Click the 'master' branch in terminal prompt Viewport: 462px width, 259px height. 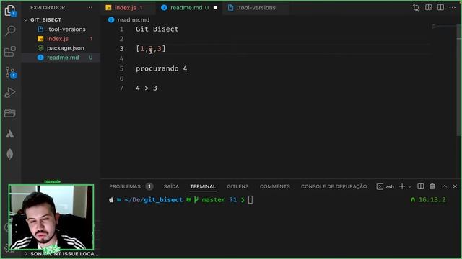pos(214,200)
